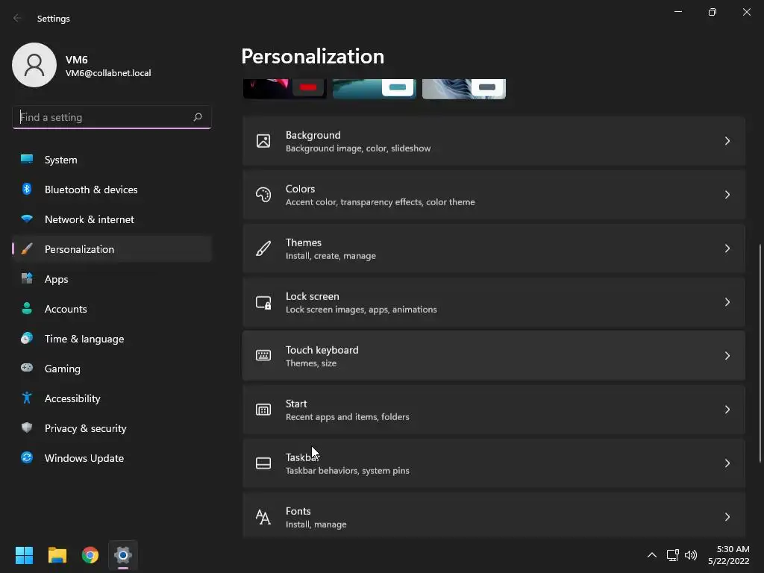Select the teal-accent theme thumbnail
Viewport: 764px width, 573px height.
pos(375,89)
